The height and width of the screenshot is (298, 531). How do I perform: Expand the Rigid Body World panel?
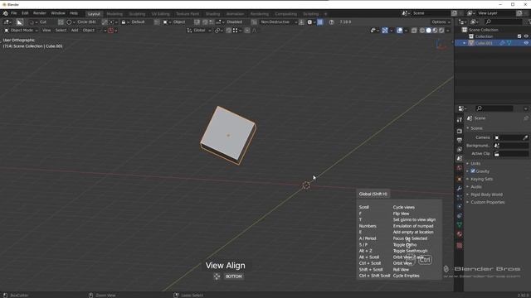point(486,195)
